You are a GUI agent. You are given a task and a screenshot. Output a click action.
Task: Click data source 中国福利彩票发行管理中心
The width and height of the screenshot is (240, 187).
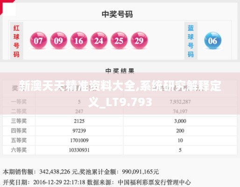154,182
